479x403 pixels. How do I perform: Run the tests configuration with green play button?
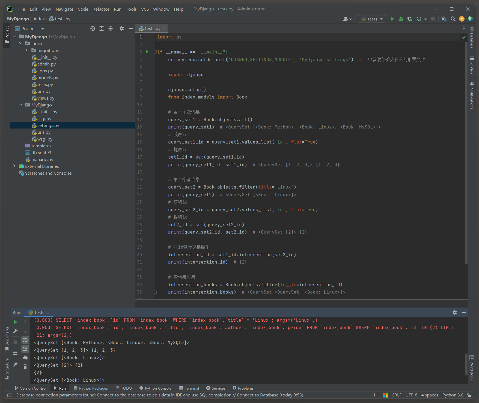click(x=392, y=19)
